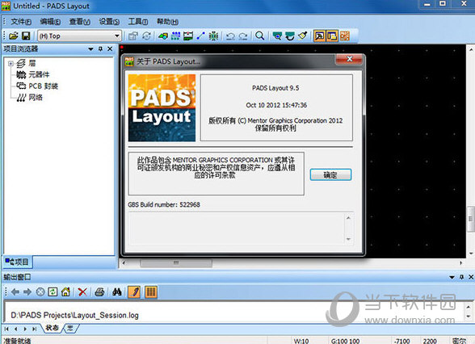The height and width of the screenshot is (344, 475).
Task: Go to first output tab arrow
Action: tap(6, 329)
